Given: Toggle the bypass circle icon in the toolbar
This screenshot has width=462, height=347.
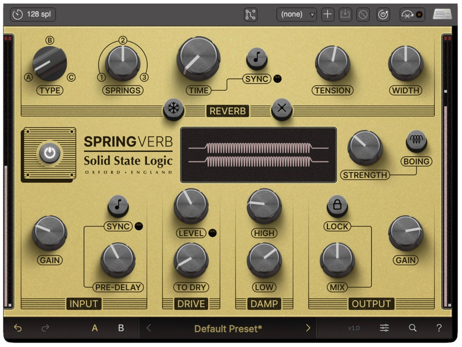Looking at the screenshot, I should coord(362,14).
